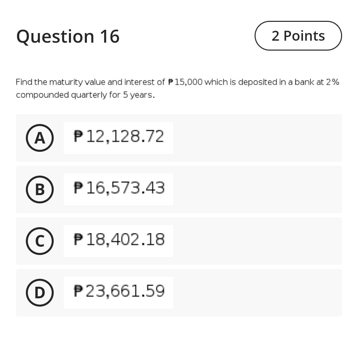Click the letter A inside its circle

click(40, 138)
